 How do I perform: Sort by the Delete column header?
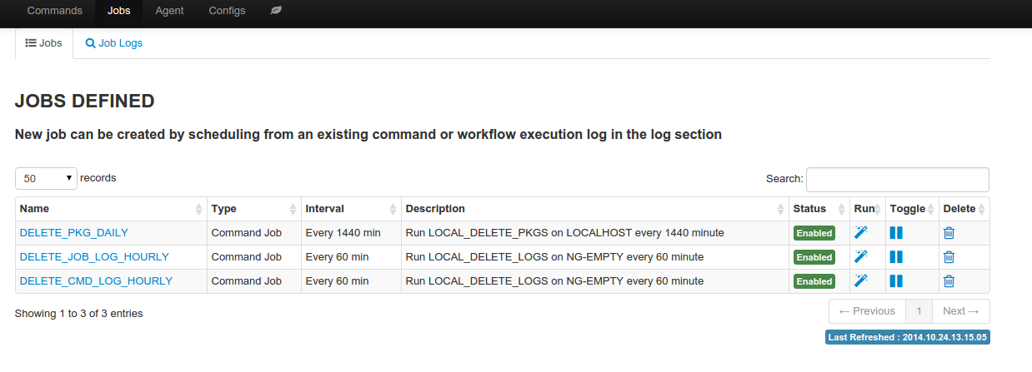click(964, 209)
